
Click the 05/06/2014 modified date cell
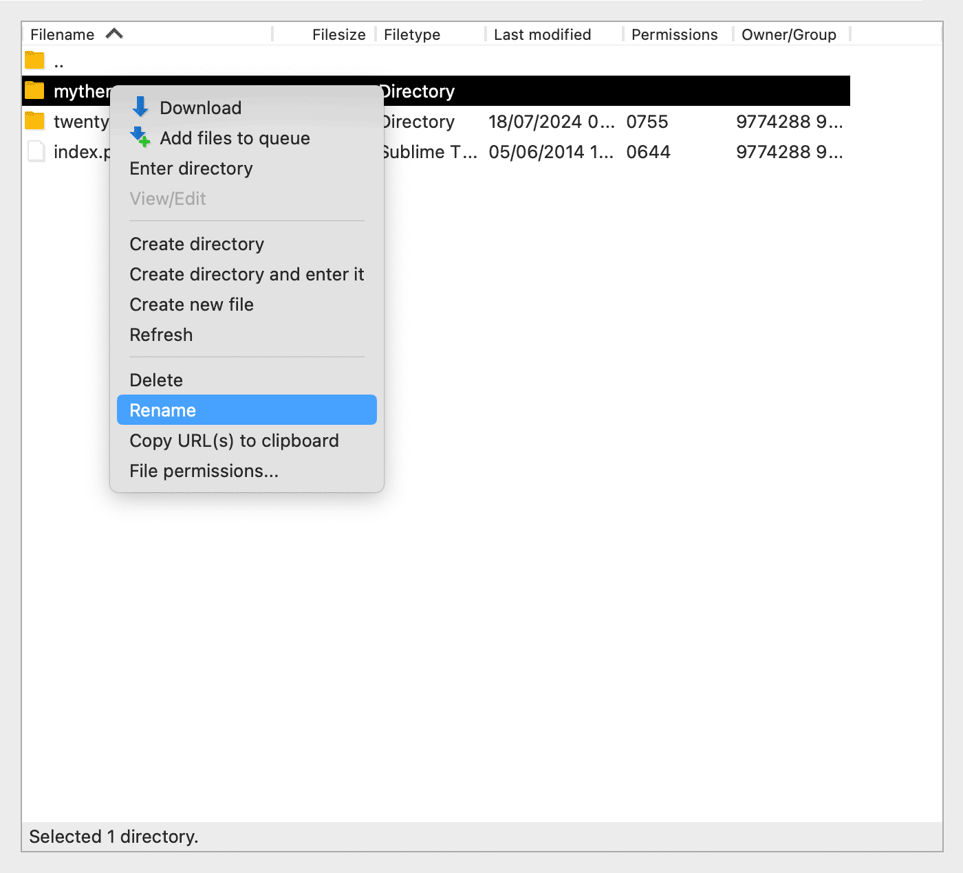click(551, 152)
